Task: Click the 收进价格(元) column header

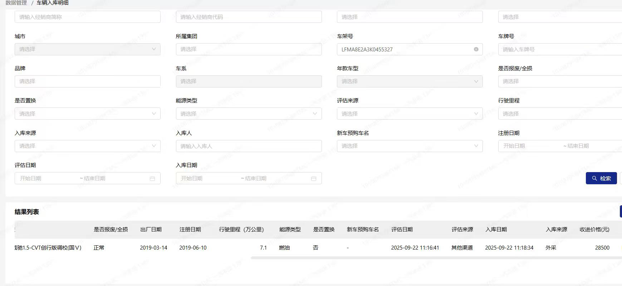Action: (x=594, y=230)
